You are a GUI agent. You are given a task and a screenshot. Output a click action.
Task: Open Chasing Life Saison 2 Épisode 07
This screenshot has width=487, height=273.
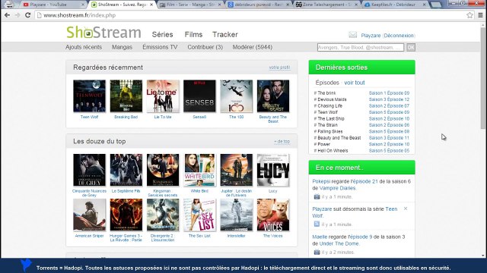tap(389, 106)
